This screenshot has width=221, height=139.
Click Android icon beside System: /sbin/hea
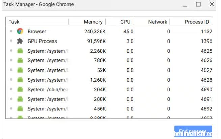[20, 89]
